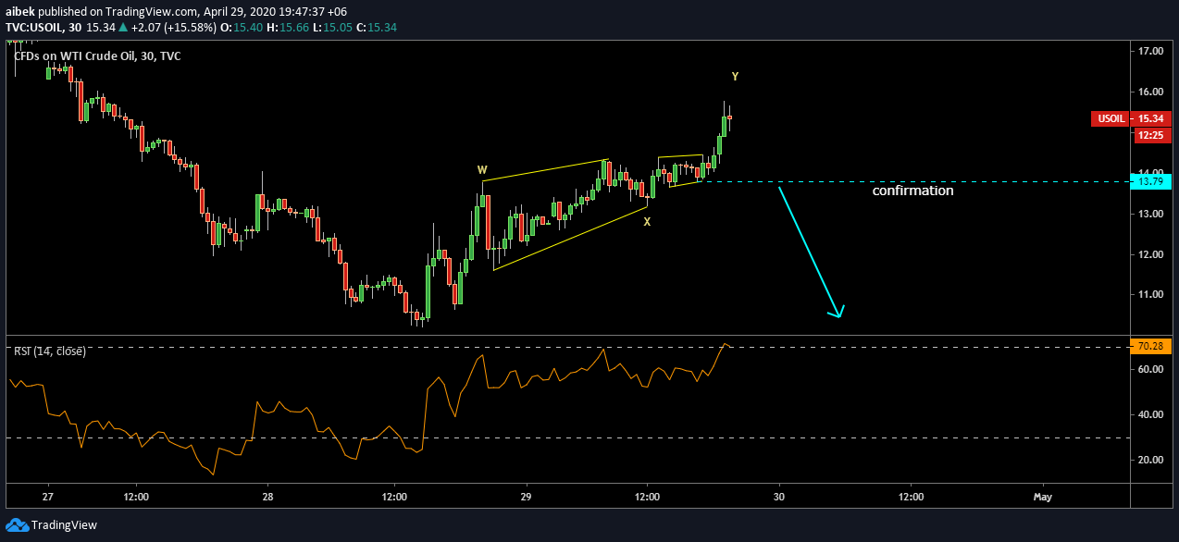Click the TradingView logo icon
Screen dimensions: 1179x542
pos(17,524)
